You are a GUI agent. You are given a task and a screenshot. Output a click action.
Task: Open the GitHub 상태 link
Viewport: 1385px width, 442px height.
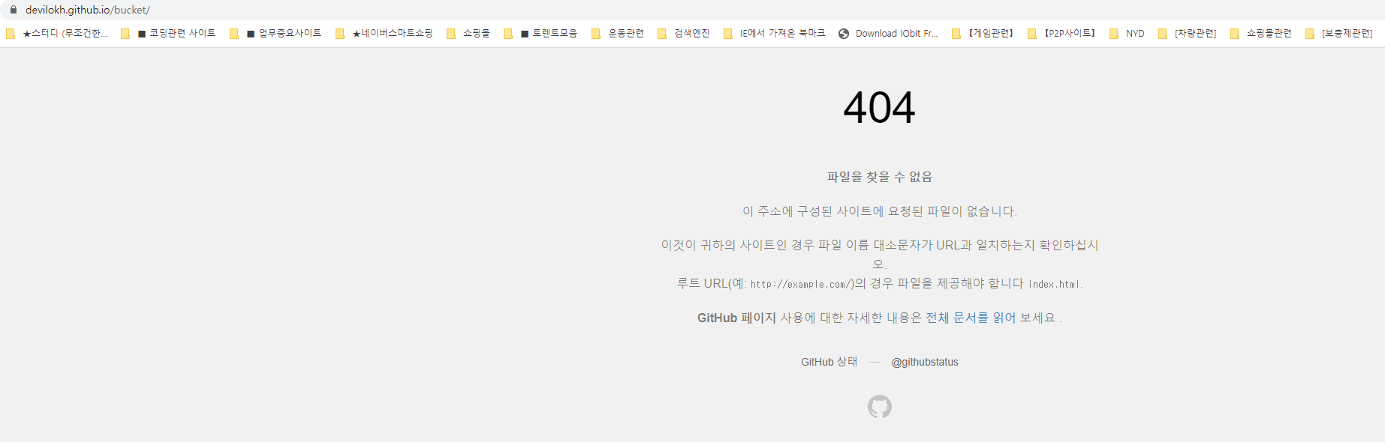pyautogui.click(x=829, y=362)
